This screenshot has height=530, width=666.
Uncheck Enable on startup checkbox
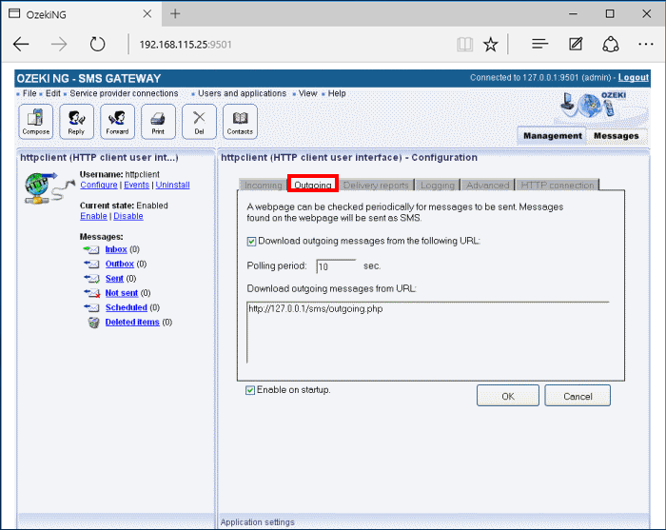click(250, 390)
